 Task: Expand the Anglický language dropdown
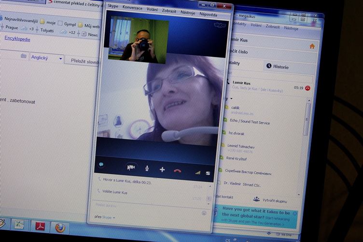pos(61,58)
